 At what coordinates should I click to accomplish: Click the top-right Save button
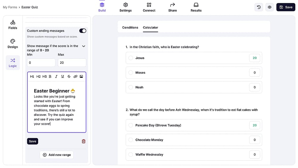(286, 7)
